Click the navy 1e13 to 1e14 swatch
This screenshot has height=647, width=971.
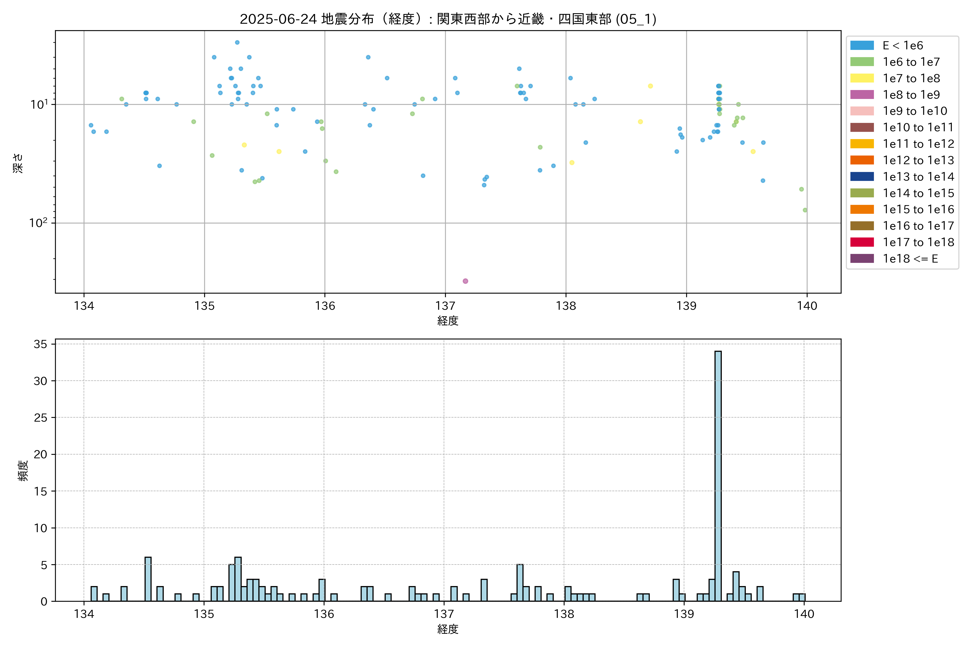pyautogui.click(x=861, y=177)
